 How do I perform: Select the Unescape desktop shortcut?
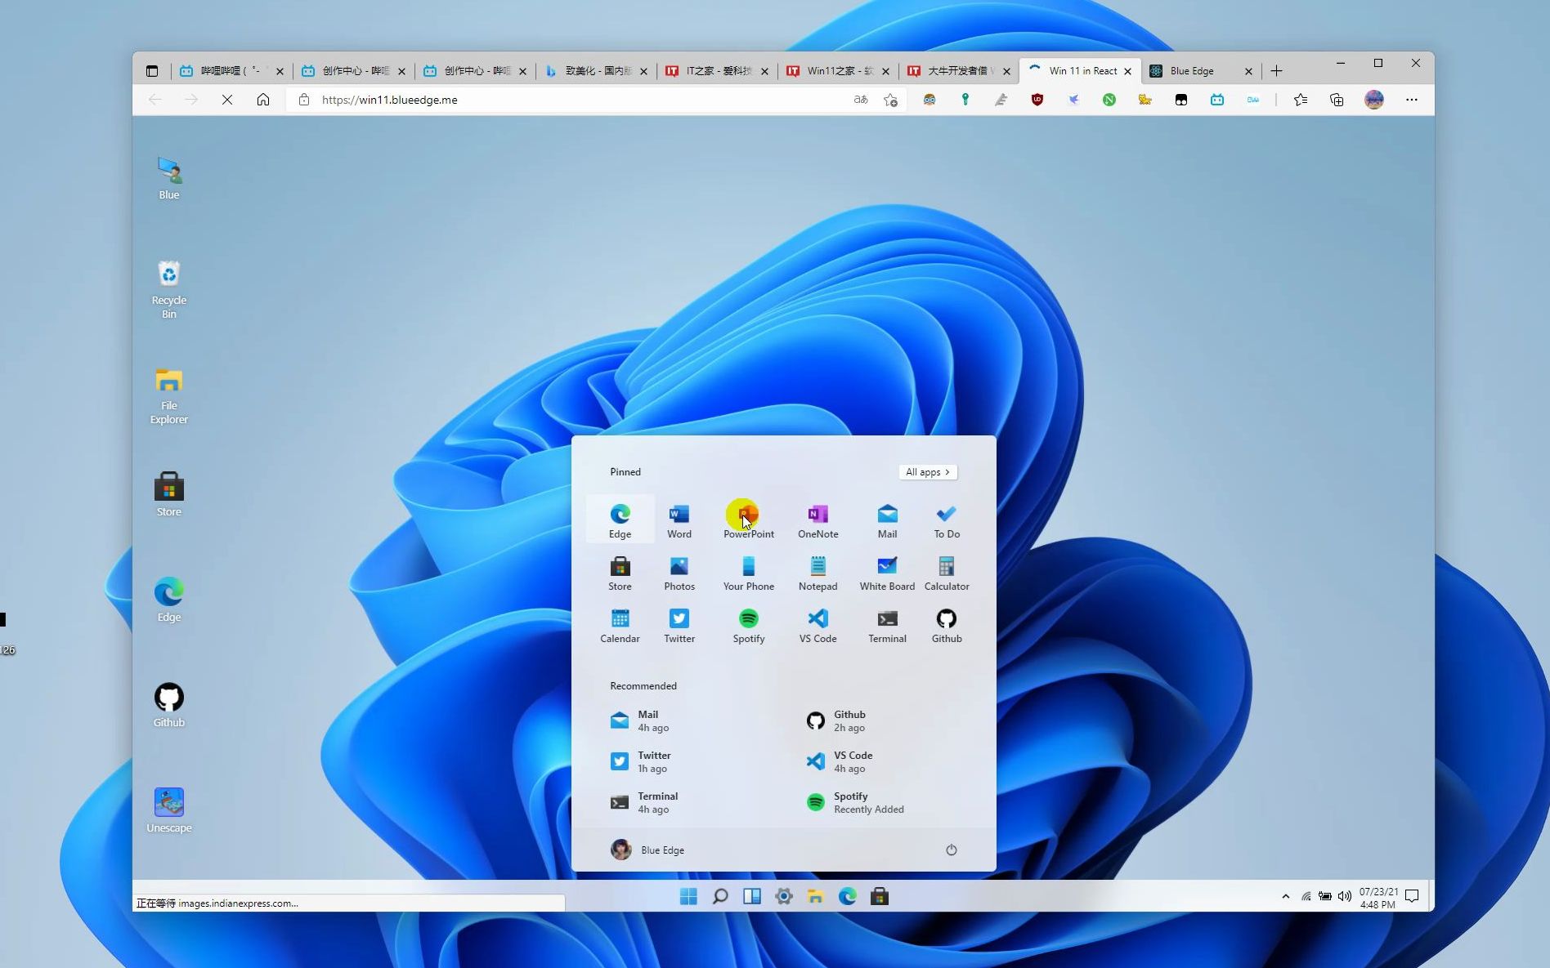pos(169,810)
